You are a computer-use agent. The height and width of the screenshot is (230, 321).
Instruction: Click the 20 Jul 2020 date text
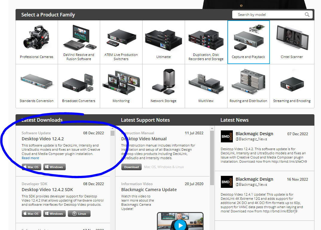pyautogui.click(x=194, y=184)
